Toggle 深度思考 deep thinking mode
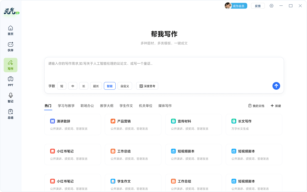307x192 pixels. tap(147, 86)
